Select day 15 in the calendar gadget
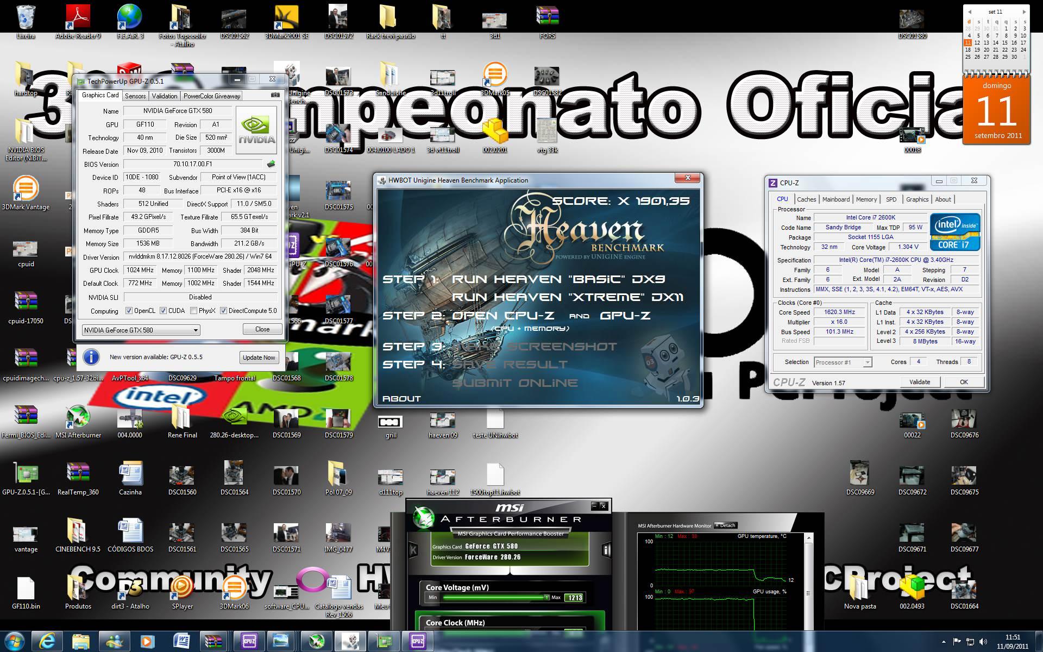The width and height of the screenshot is (1043, 652). tap(1004, 42)
